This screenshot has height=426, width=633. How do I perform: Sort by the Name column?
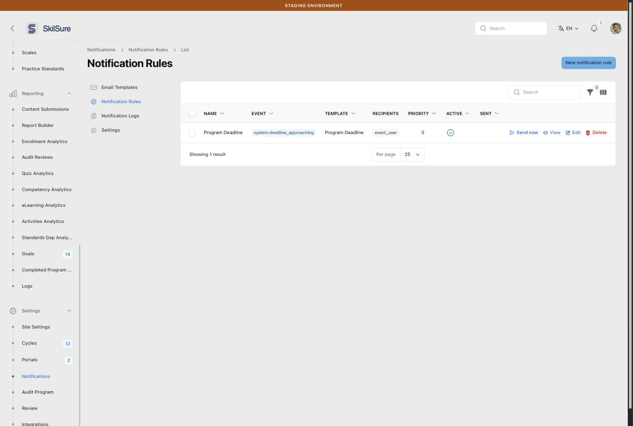214,114
